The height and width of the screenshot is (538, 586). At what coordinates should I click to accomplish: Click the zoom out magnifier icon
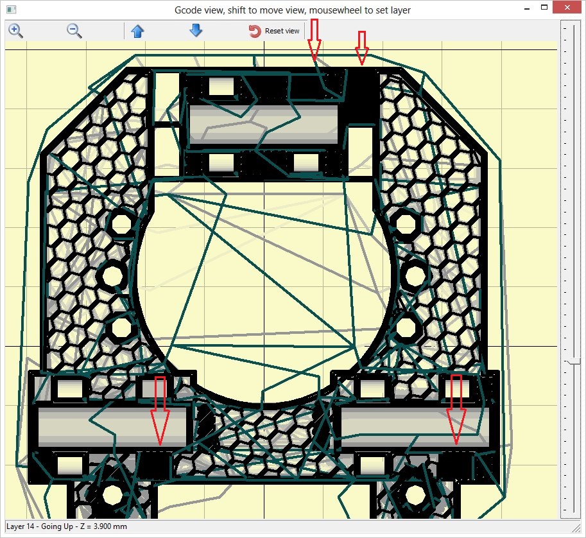[74, 30]
